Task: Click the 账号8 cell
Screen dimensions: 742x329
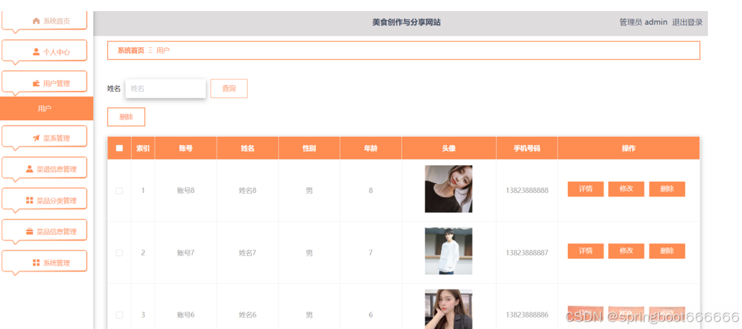Action: pyautogui.click(x=186, y=191)
